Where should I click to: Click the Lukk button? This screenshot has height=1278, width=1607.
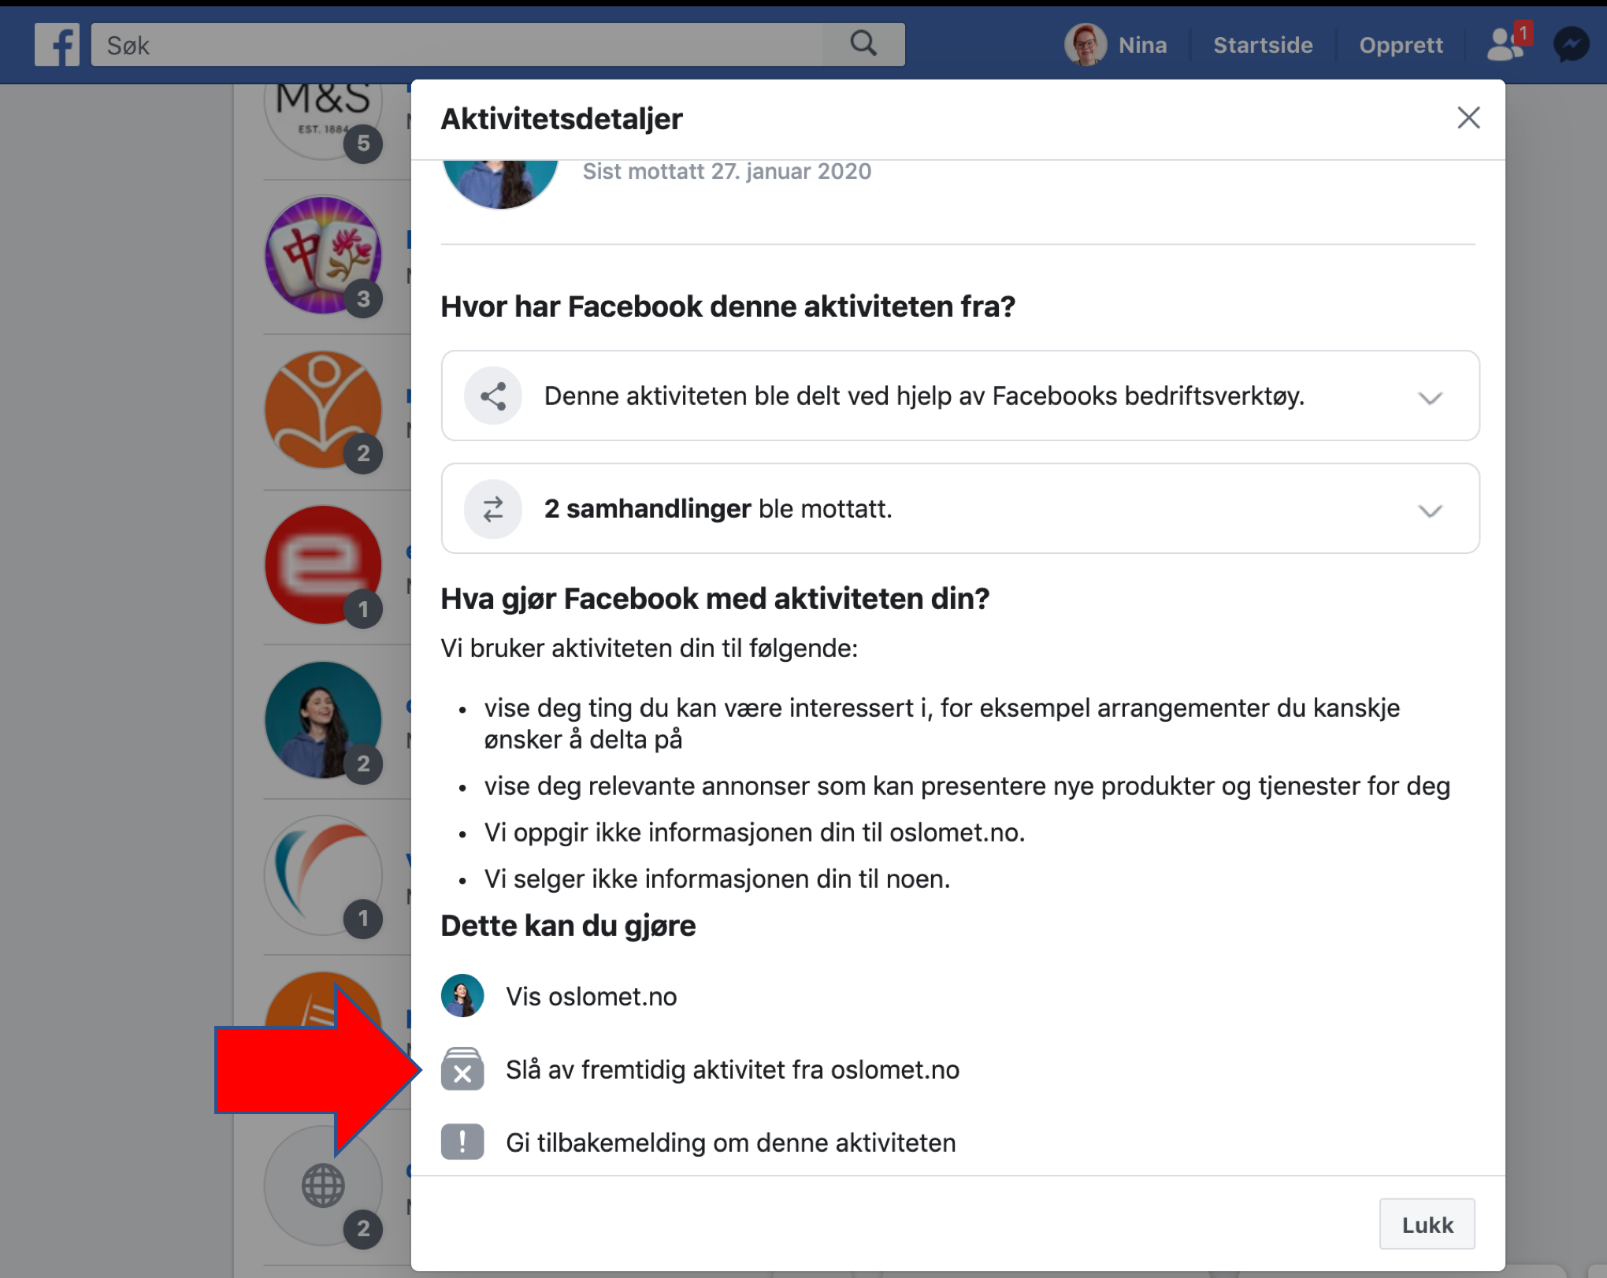(1427, 1224)
